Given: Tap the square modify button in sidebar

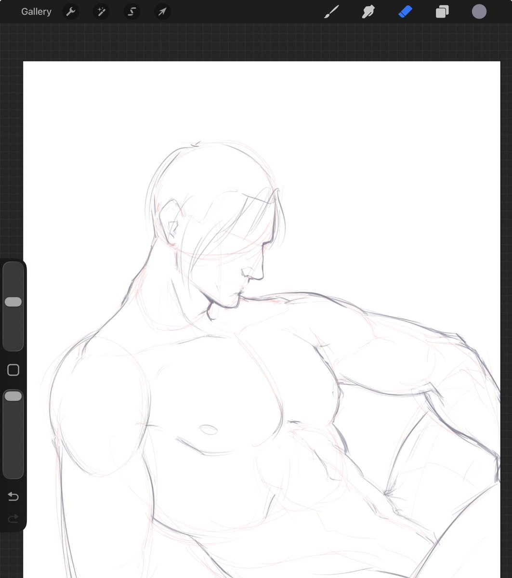Looking at the screenshot, I should click(13, 370).
